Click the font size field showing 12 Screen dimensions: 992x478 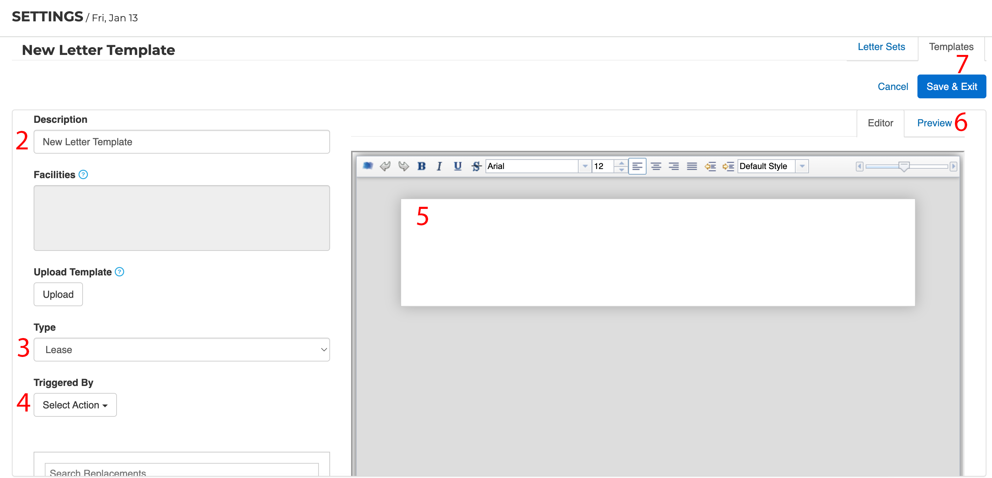click(603, 166)
